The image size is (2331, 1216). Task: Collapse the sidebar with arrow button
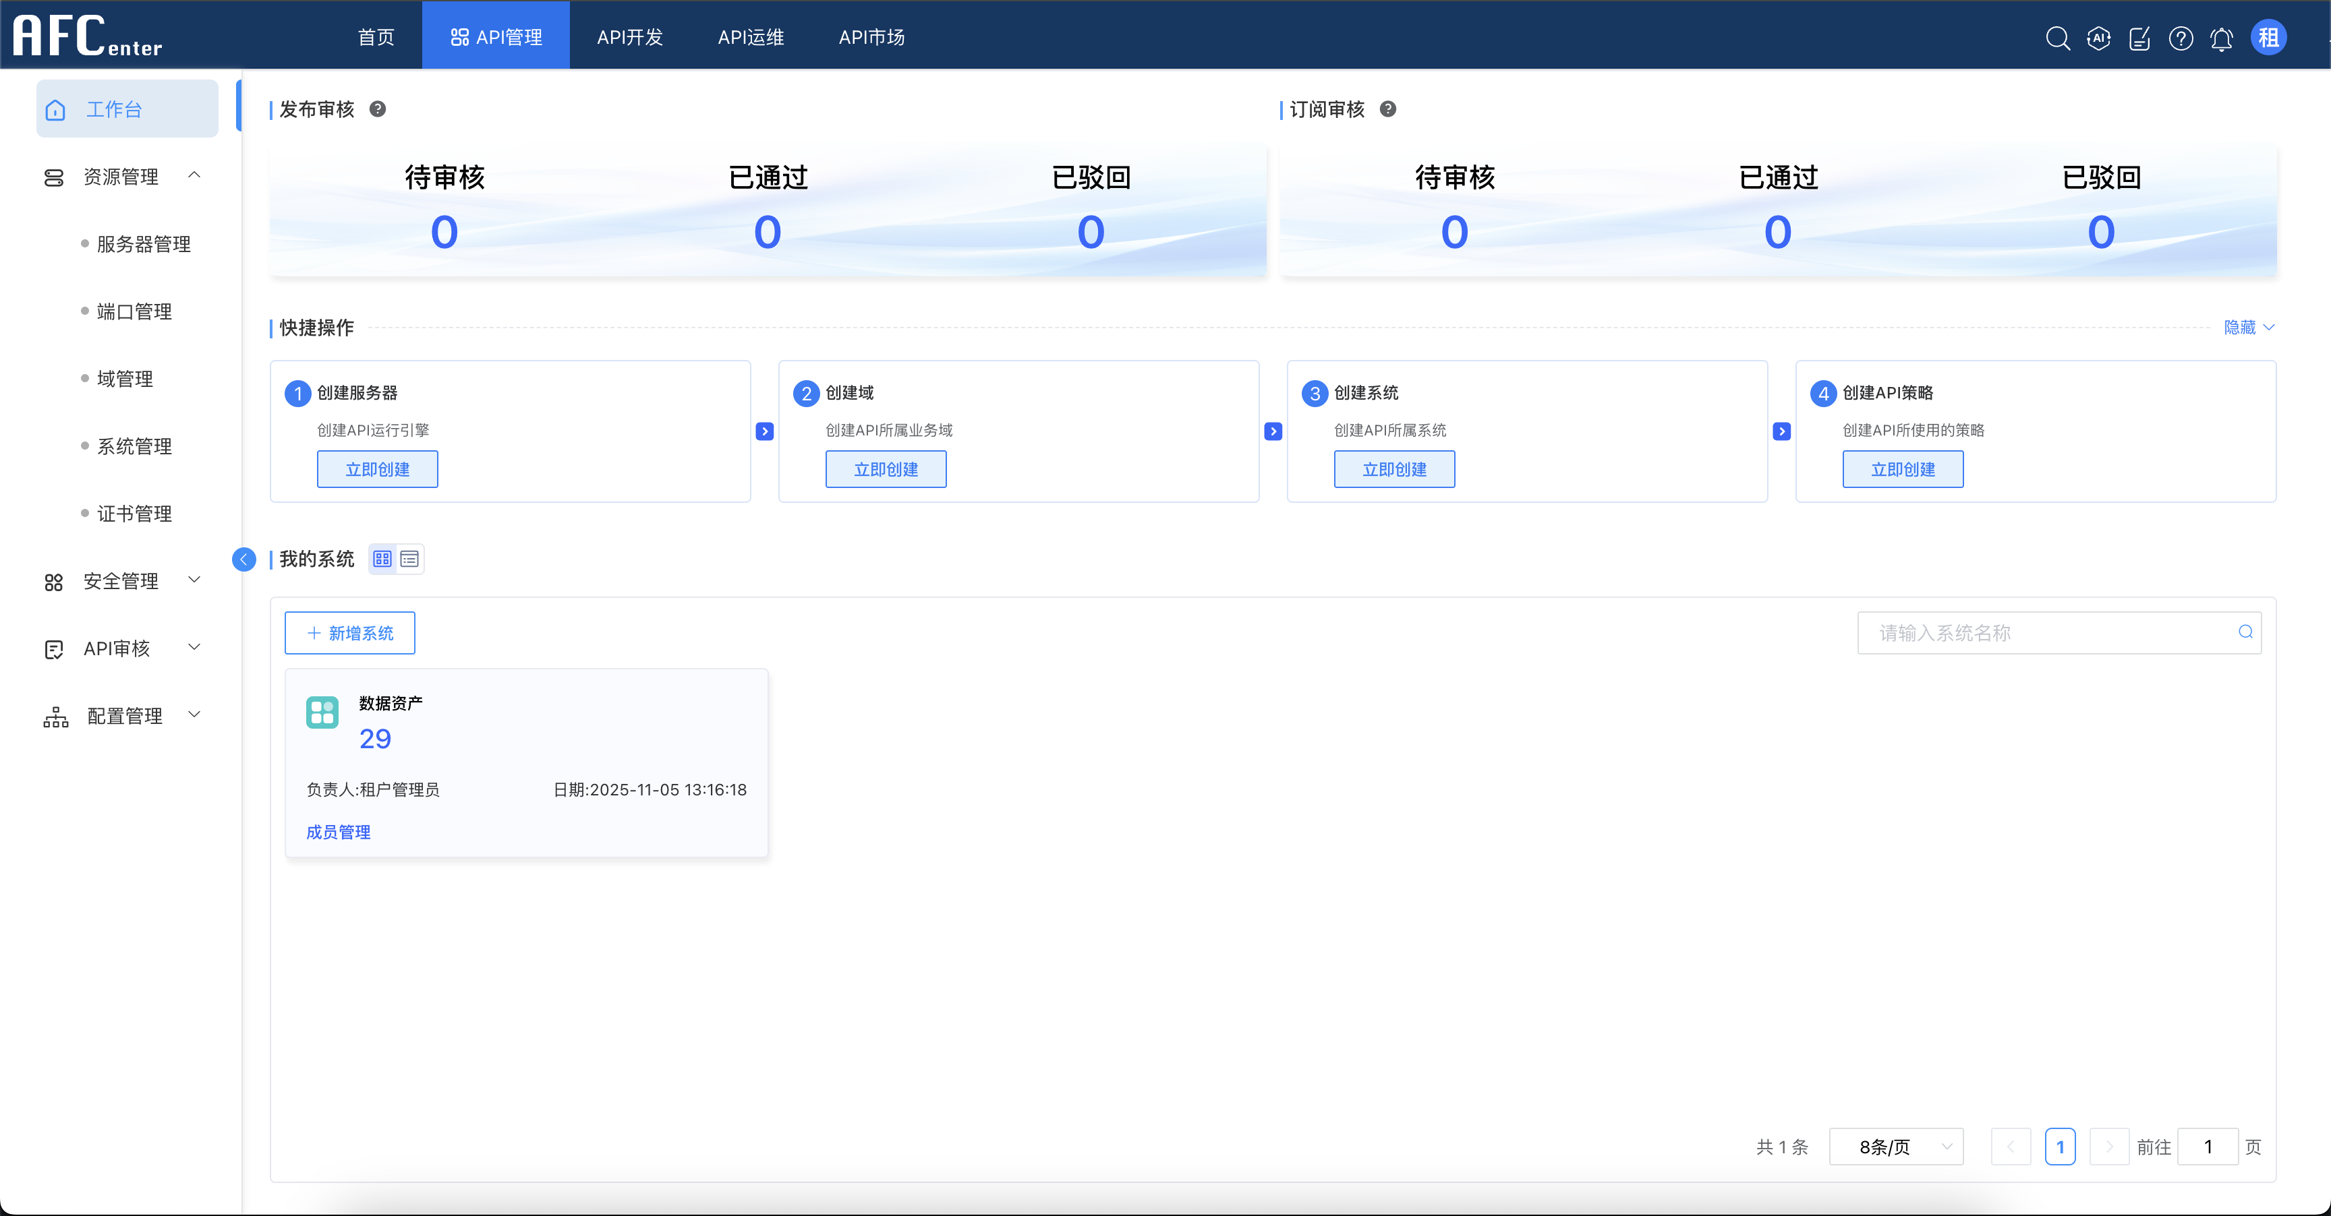click(243, 559)
